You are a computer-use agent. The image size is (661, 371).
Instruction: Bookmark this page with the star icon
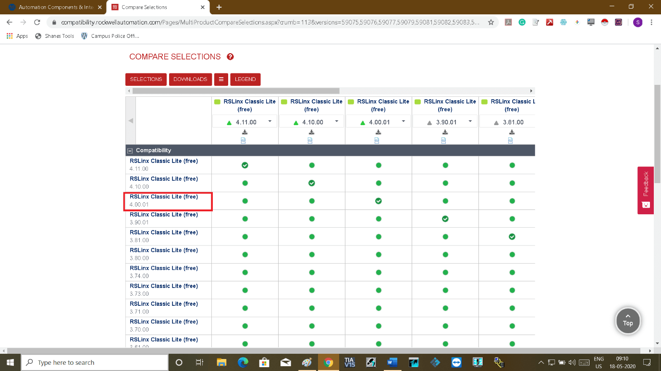[x=491, y=22]
